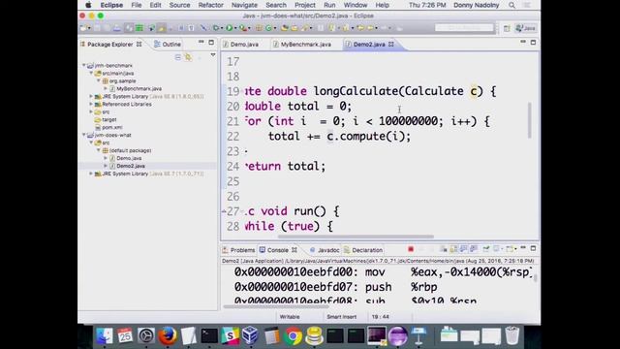The height and width of the screenshot is (349, 620).
Task: Maximize the editor area
Action: 533,42
